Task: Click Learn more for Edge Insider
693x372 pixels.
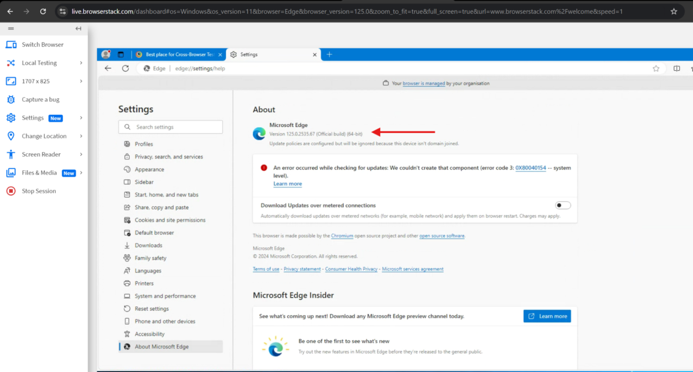Action: pos(547,316)
